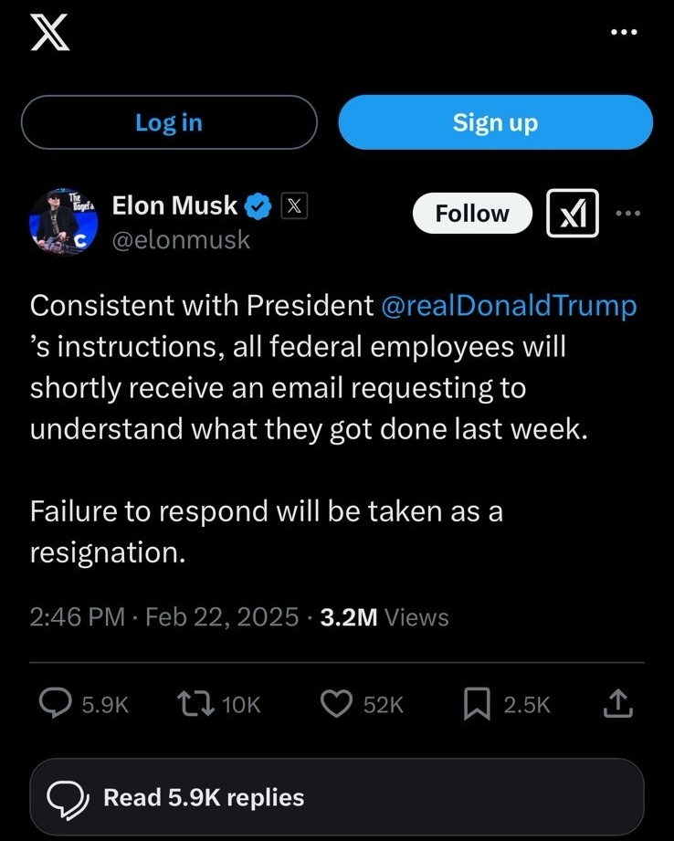Like the tweet with the heart icon
This screenshot has height=841, width=674.
[338, 703]
